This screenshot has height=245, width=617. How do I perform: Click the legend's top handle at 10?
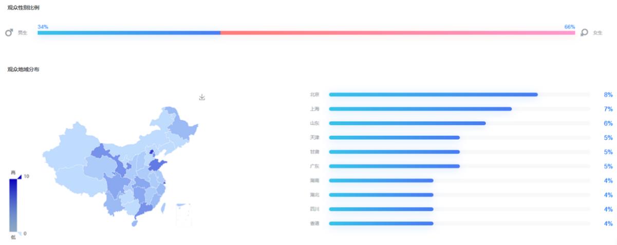[19, 177]
